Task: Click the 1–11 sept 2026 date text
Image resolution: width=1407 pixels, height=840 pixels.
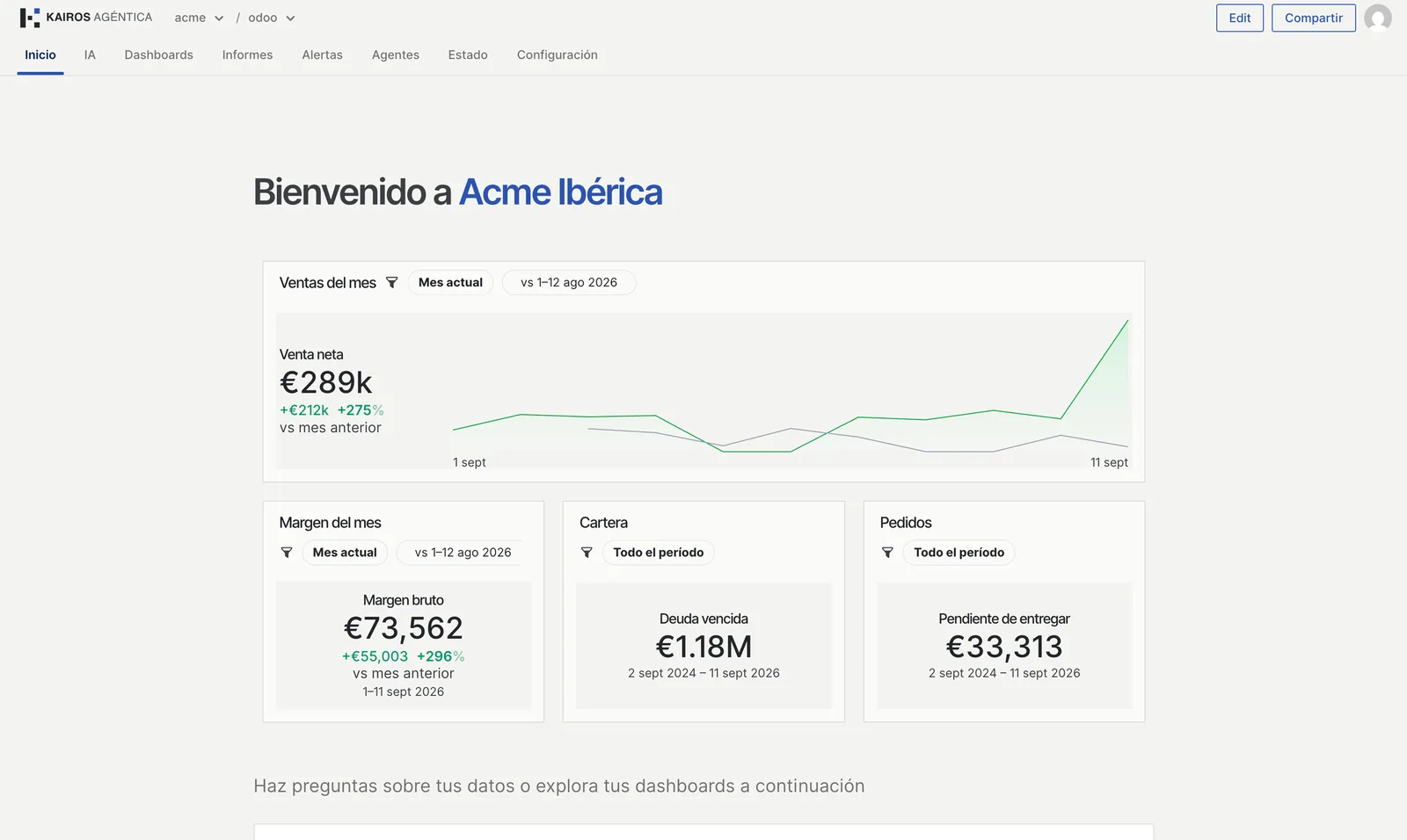Action: tap(404, 692)
